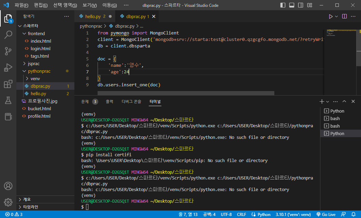Maximize the panel with chevron up
Screen dimensions: 361x218
click(x=344, y=102)
